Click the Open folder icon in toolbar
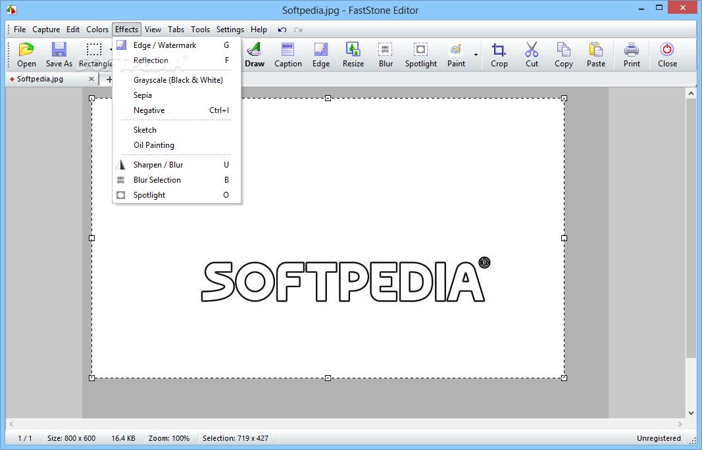 click(x=26, y=55)
